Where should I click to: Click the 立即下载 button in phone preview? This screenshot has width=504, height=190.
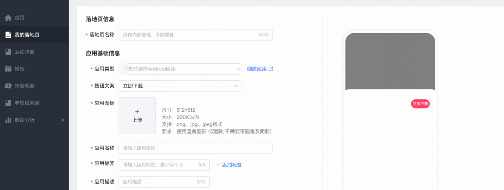[x=420, y=104]
